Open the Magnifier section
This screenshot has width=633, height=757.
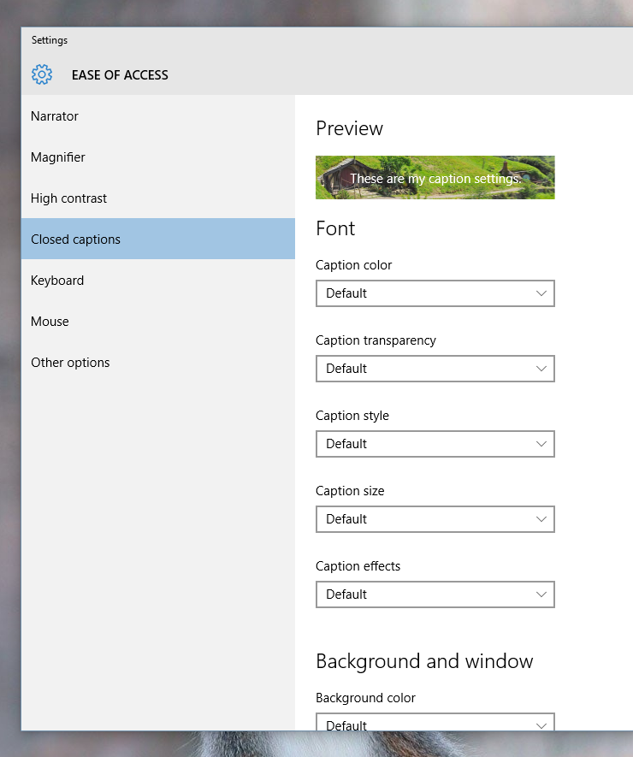pyautogui.click(x=158, y=157)
